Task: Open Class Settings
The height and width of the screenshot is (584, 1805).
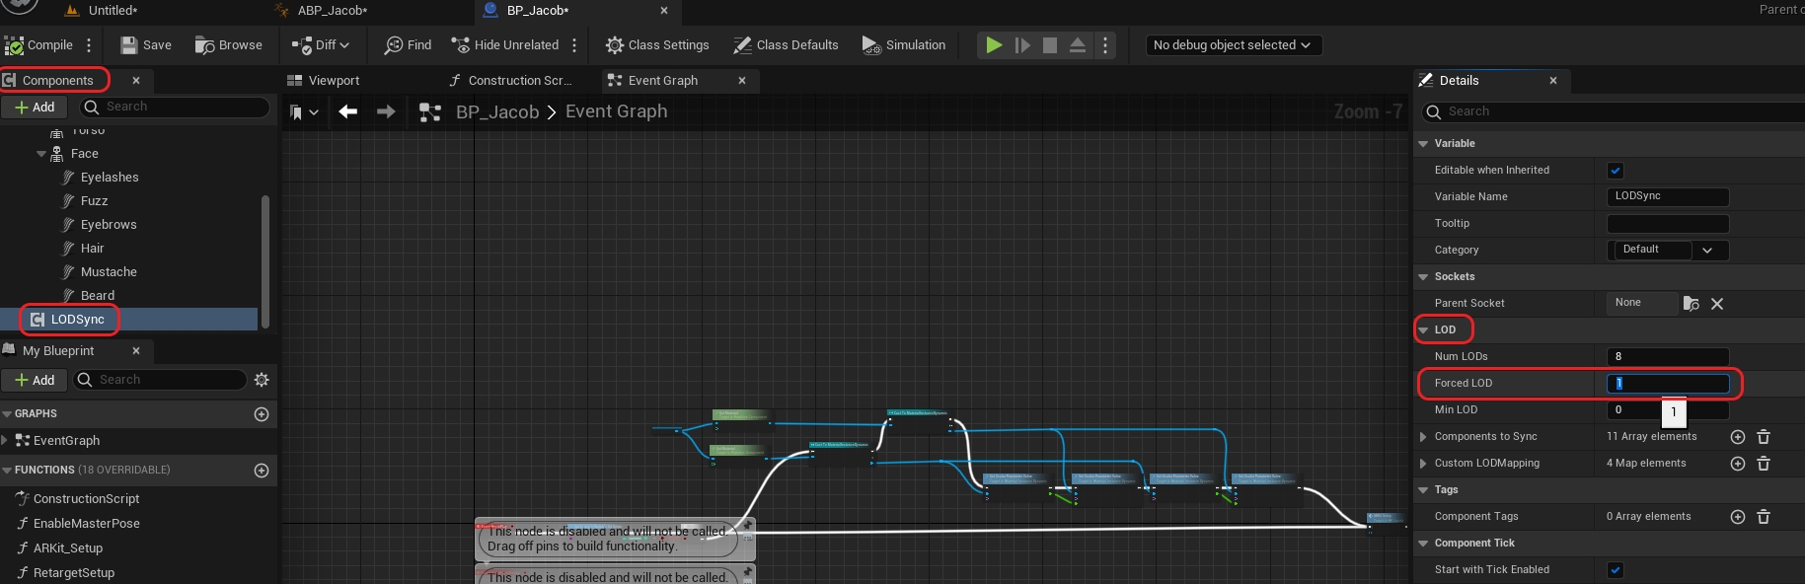Action: tap(657, 45)
